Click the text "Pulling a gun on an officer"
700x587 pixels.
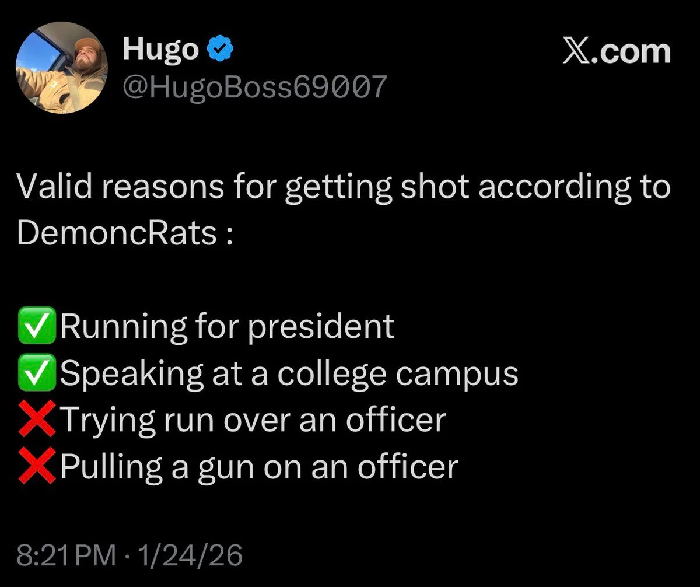(x=259, y=466)
